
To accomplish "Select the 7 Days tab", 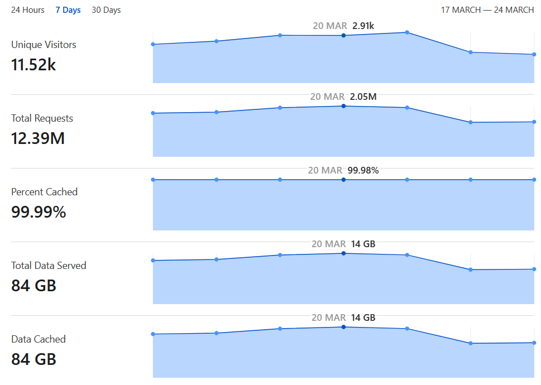I will click(68, 10).
